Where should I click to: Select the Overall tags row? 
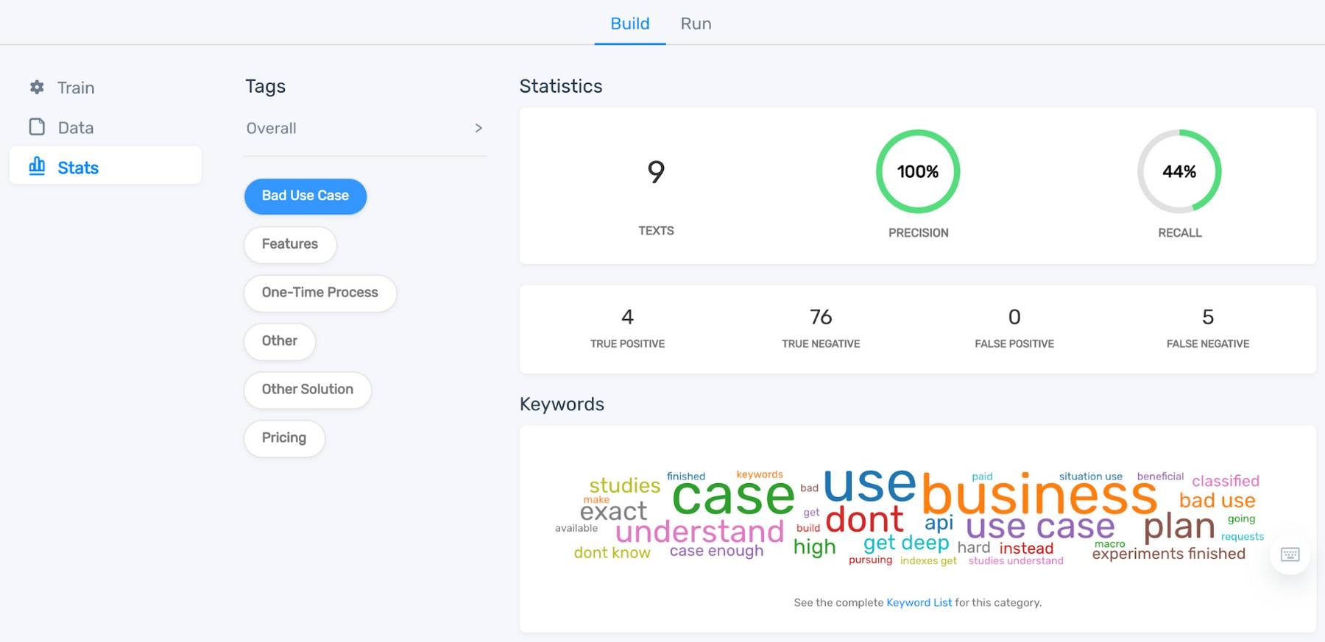click(x=365, y=128)
